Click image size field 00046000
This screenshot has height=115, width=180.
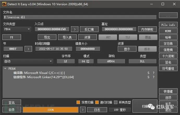[88, 49]
